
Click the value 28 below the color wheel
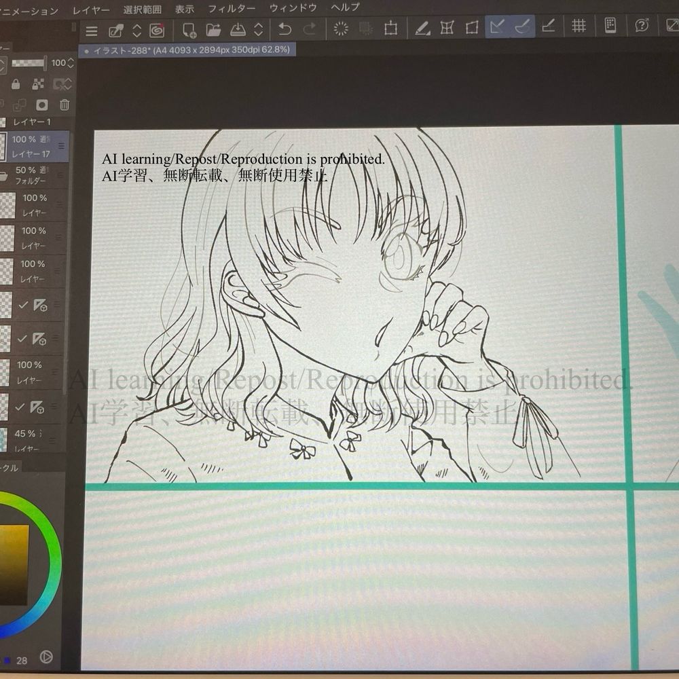[22, 661]
